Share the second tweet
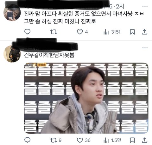 [144, 140]
